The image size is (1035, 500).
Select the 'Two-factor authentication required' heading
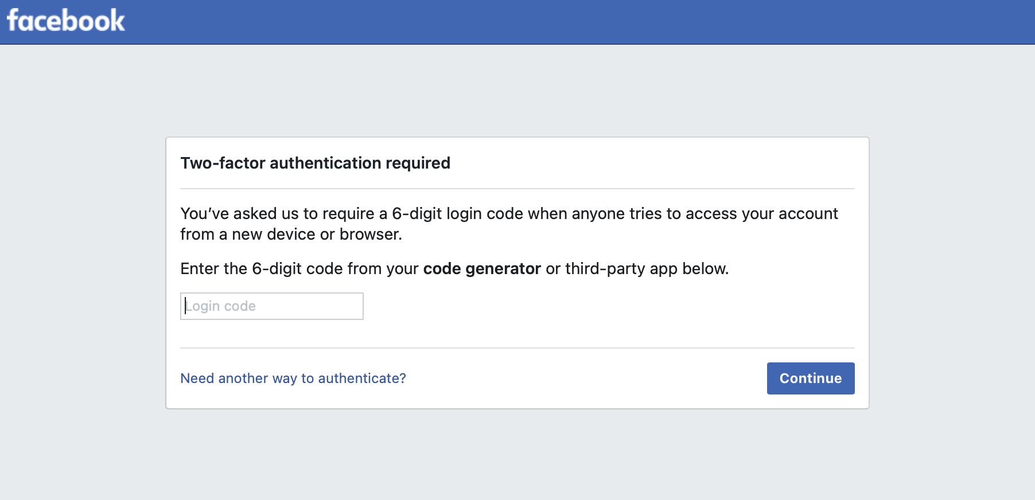pos(316,163)
